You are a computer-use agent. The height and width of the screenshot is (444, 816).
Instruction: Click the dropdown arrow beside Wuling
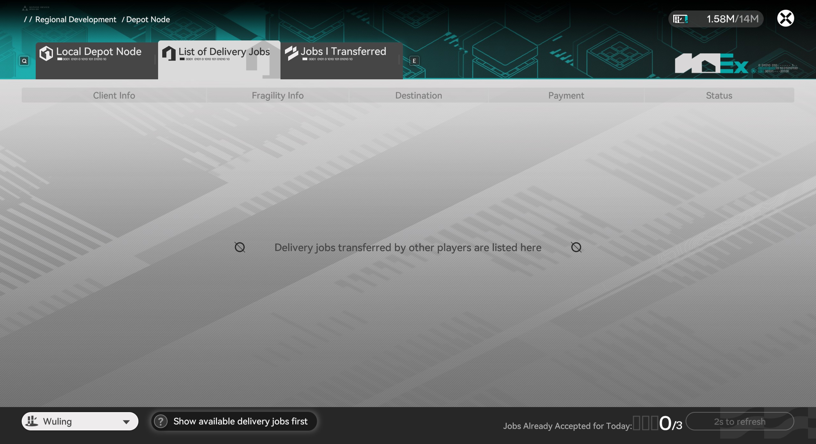tap(126, 422)
